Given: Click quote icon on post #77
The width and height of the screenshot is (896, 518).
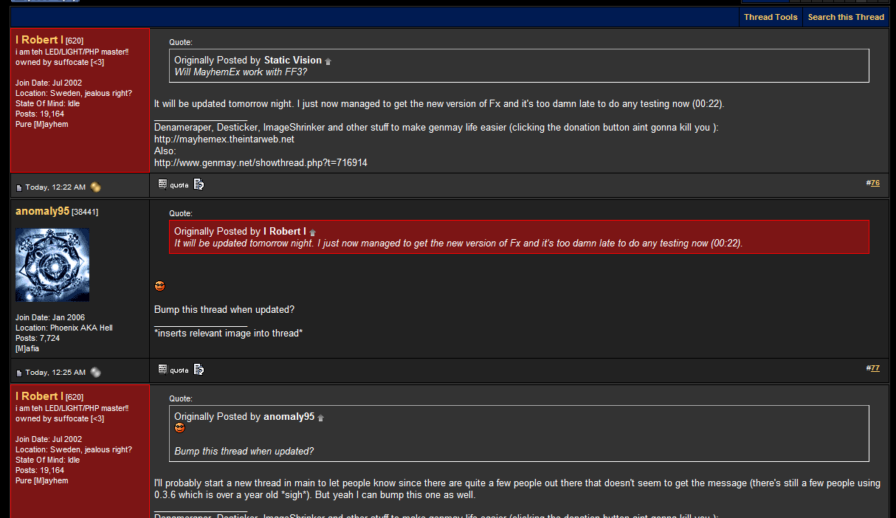Looking at the screenshot, I should pos(174,370).
